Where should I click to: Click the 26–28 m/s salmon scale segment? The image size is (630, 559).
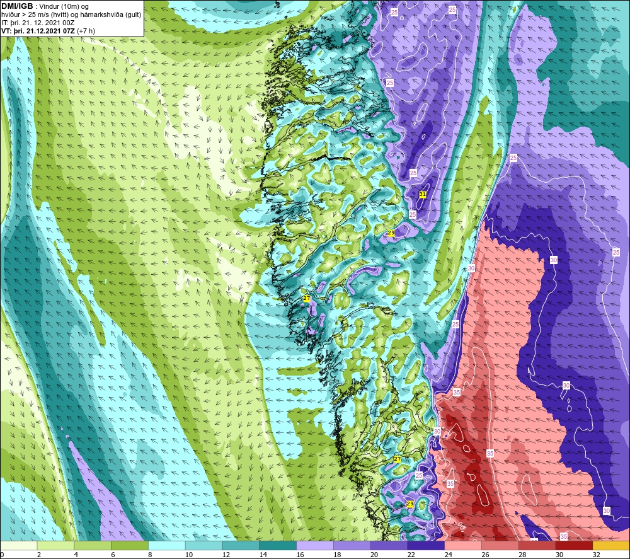point(500,546)
